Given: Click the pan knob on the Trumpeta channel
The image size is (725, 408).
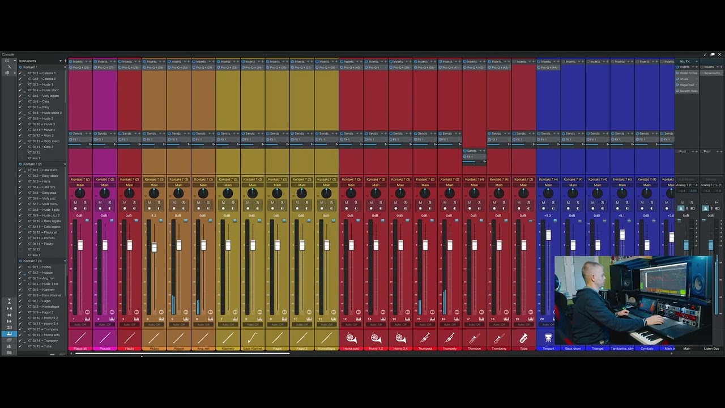Looking at the screenshot, I should [425, 193].
